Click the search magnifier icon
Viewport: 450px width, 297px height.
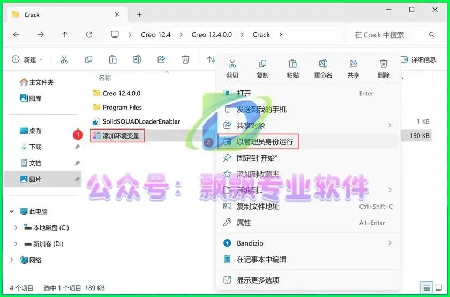point(432,35)
